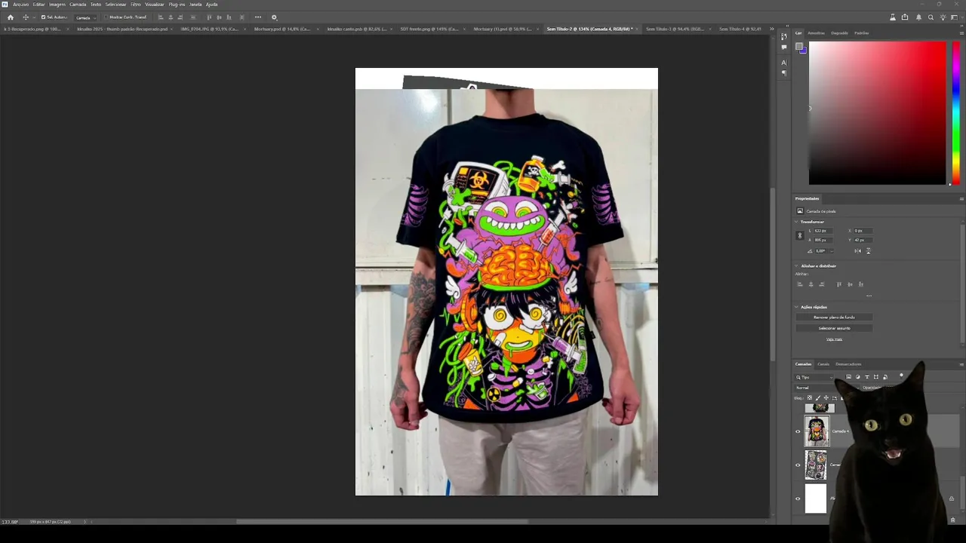966x543 pixels.
Task: Filter layers by pixel layer icon
Action: point(849,377)
